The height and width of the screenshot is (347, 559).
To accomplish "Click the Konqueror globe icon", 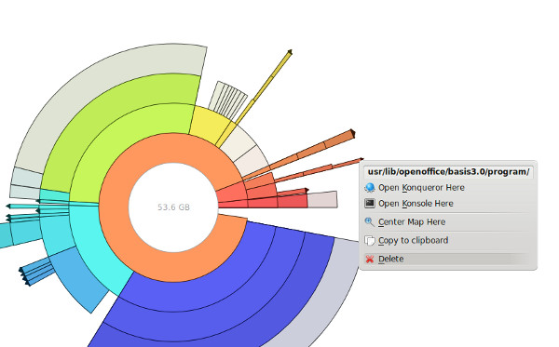I will pyautogui.click(x=370, y=188).
